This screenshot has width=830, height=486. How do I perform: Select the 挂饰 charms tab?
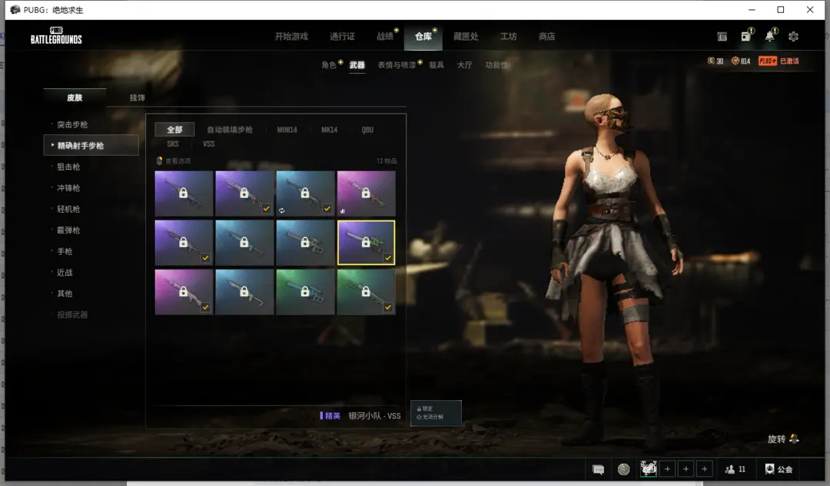(x=137, y=98)
